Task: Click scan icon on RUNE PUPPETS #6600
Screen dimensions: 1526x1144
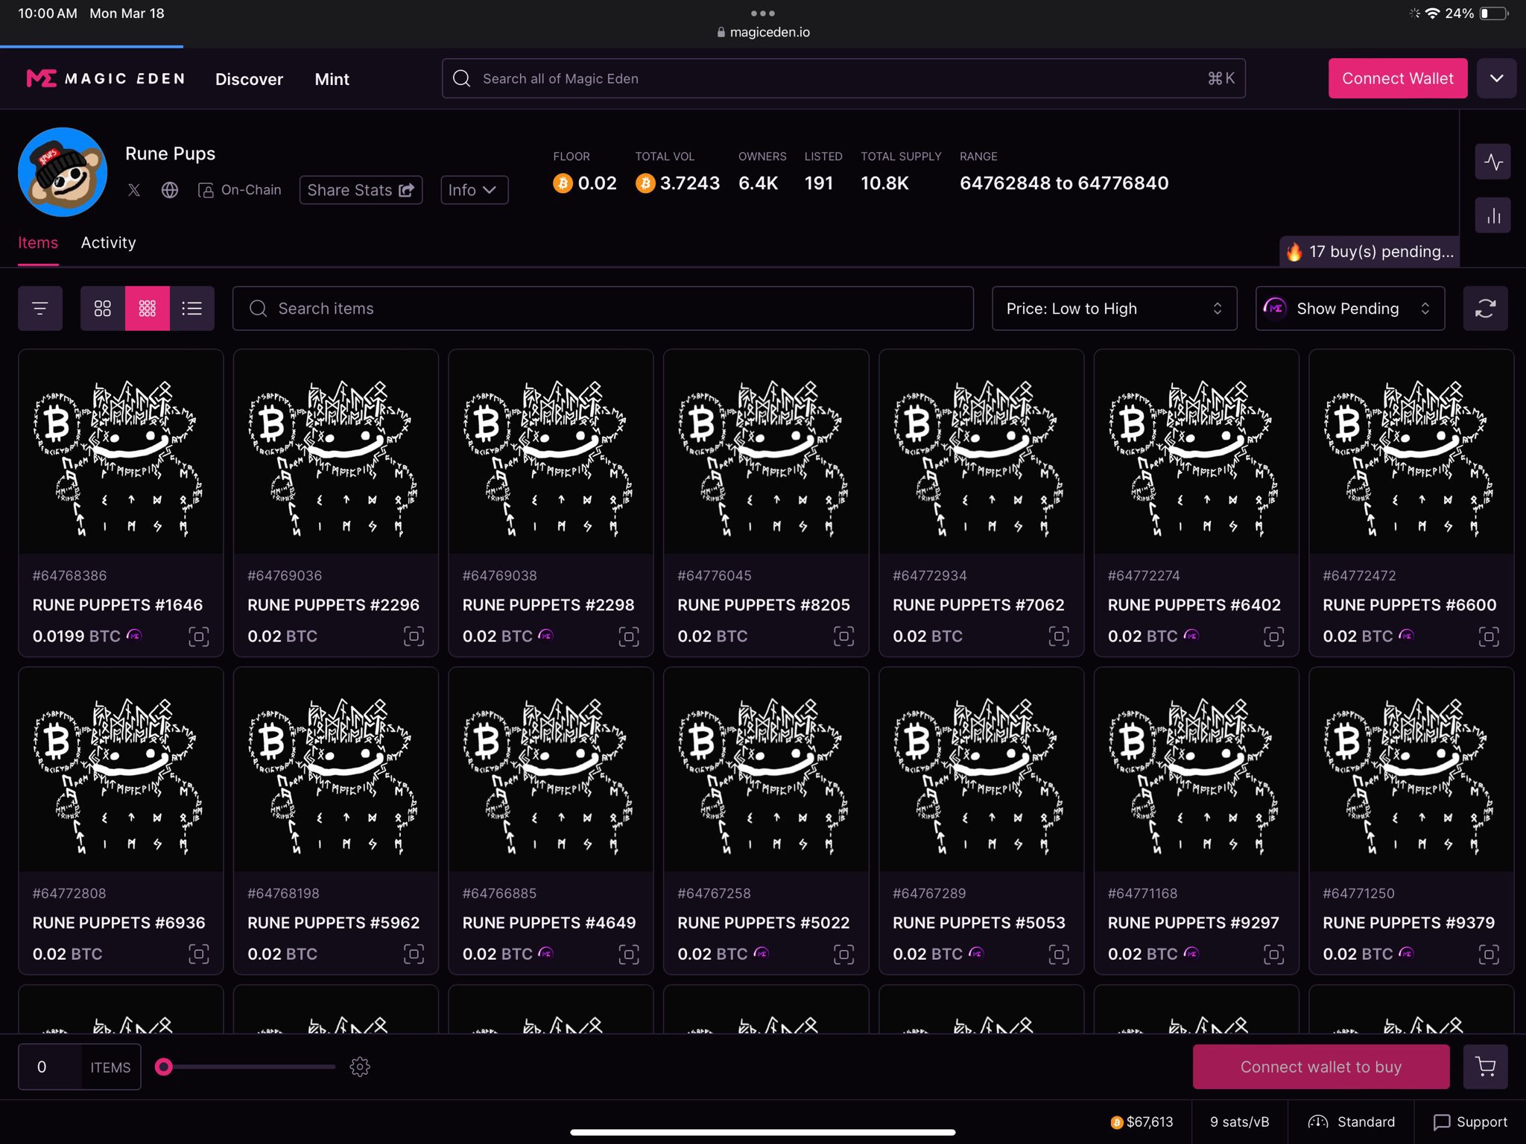Action: (1489, 636)
